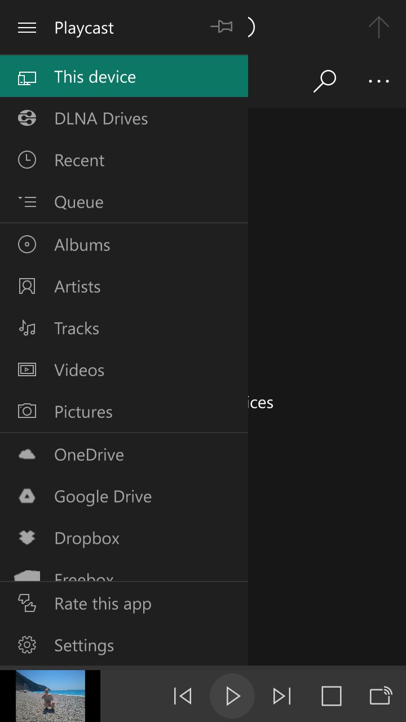Collapse the hamburger navigation menu
The height and width of the screenshot is (722, 406).
pos(27,28)
